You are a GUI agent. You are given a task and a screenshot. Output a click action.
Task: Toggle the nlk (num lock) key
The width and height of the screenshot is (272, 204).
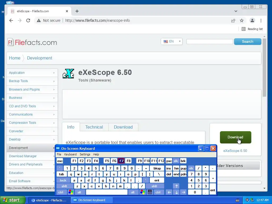[x=191, y=168]
